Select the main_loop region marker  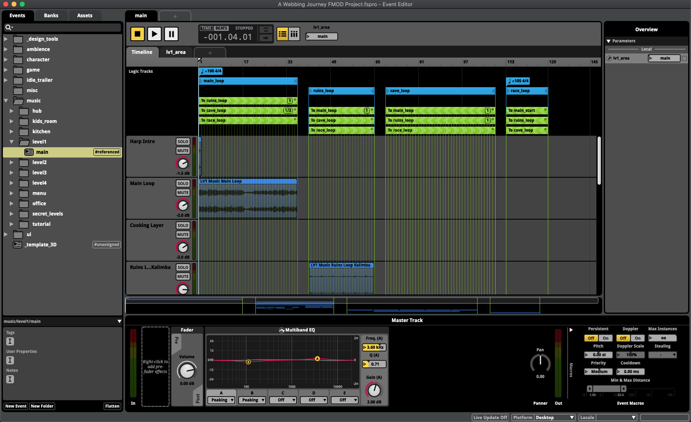[x=248, y=81]
